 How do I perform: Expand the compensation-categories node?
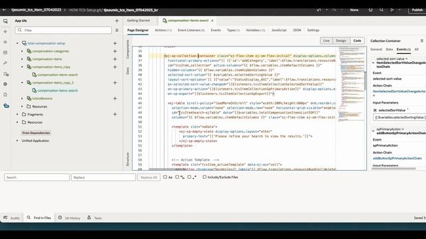coord(22,51)
